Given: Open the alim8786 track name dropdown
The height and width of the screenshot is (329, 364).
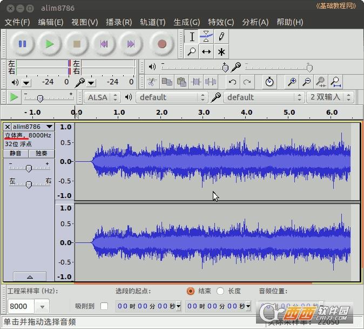Looking at the screenshot, I should (x=32, y=127).
